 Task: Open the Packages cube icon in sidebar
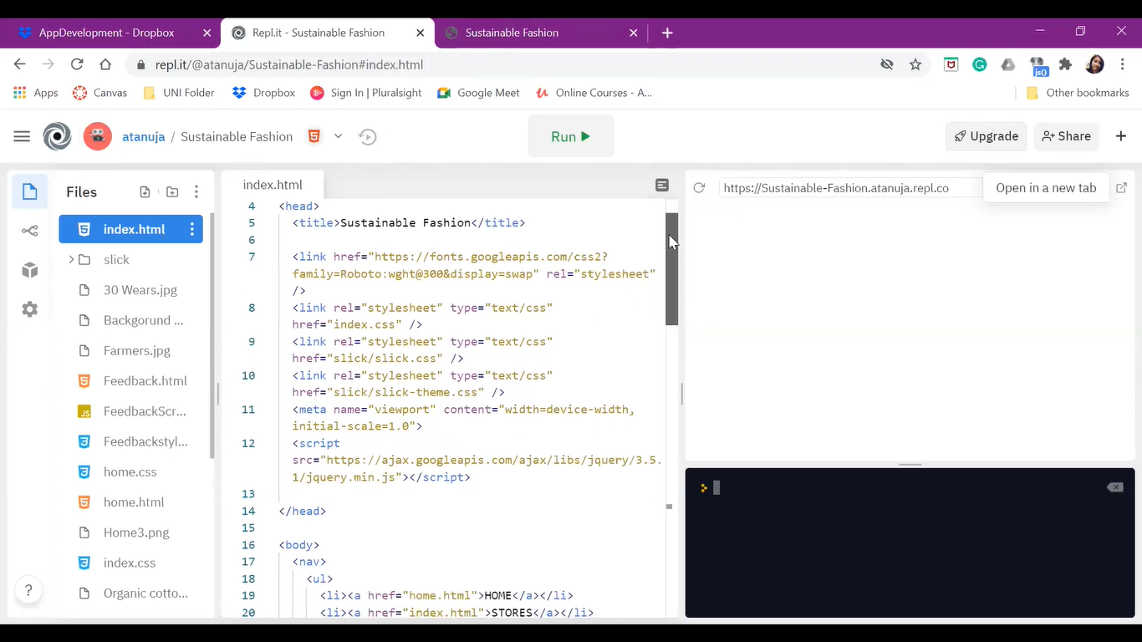tap(30, 270)
